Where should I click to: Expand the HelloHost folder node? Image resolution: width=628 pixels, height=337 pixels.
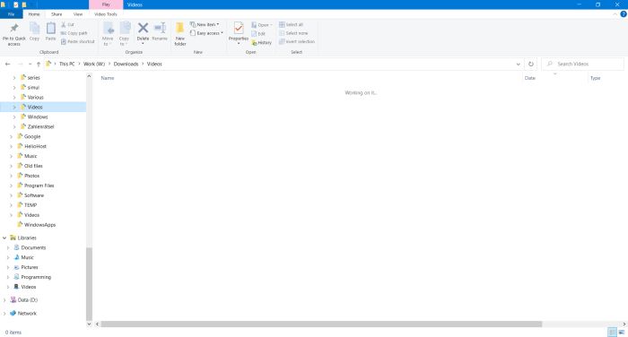click(11, 146)
